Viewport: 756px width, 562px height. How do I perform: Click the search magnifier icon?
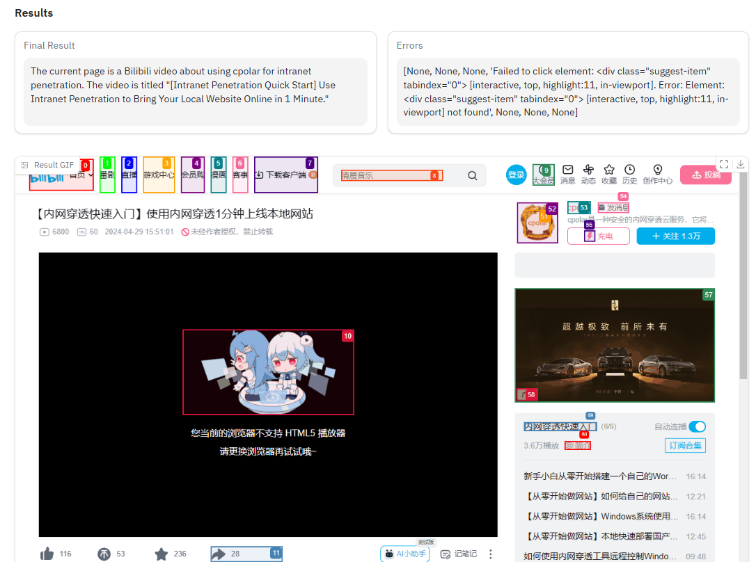pos(473,176)
